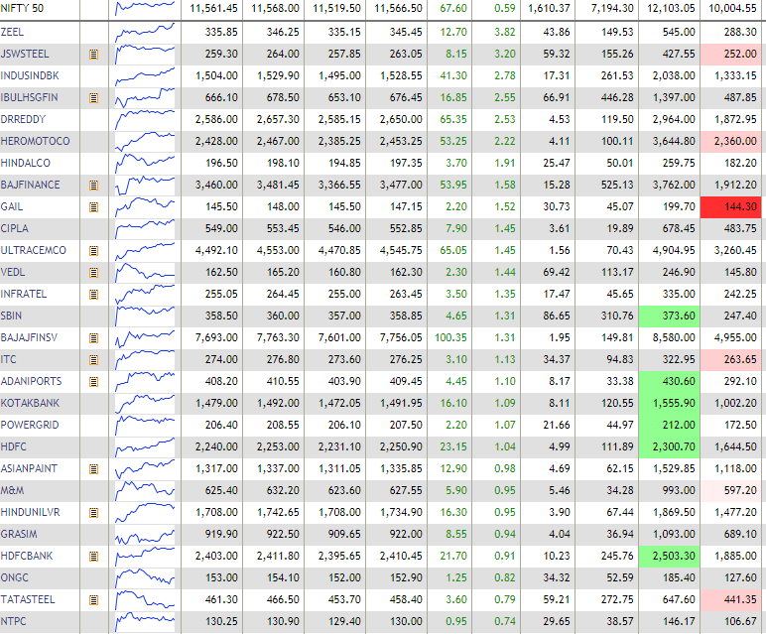
Task: Open the note icon next to BAJFINANCE
Action: point(93,185)
